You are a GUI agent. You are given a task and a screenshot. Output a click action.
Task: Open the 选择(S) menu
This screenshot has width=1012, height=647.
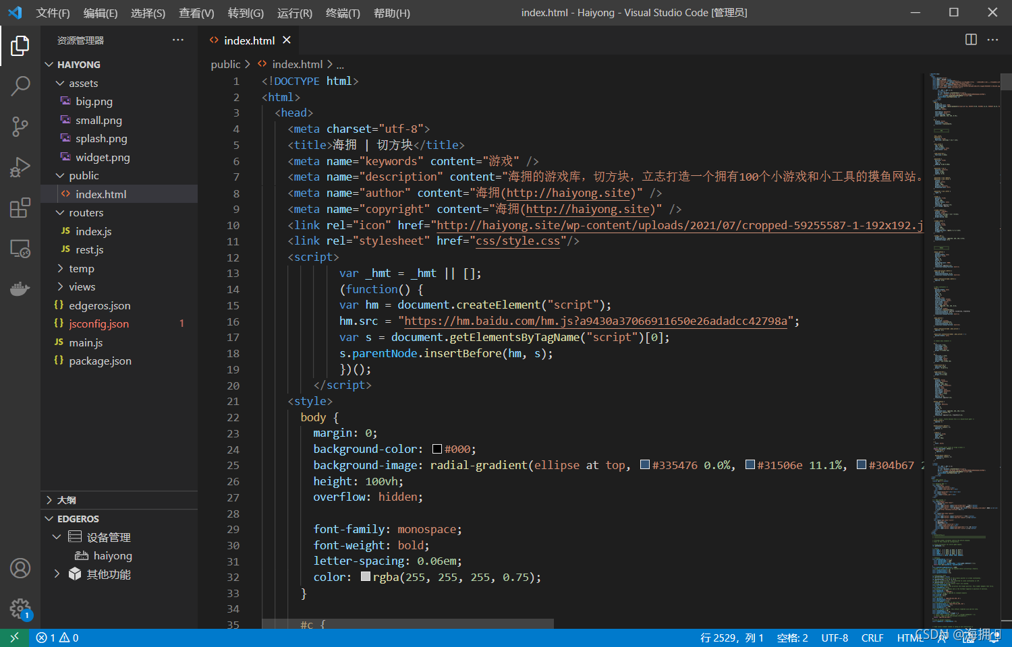point(148,13)
